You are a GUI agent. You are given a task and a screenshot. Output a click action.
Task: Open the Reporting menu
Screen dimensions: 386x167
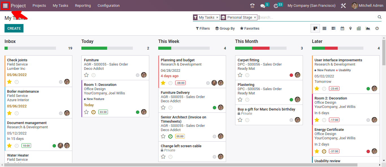(83, 6)
